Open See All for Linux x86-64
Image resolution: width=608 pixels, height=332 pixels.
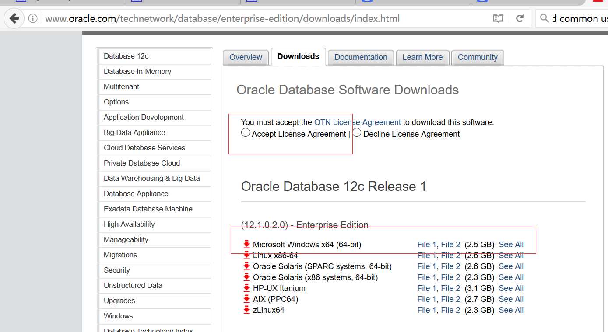click(x=511, y=256)
